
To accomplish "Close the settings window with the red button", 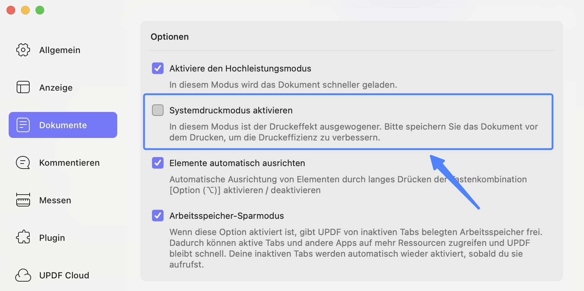I will [x=11, y=10].
